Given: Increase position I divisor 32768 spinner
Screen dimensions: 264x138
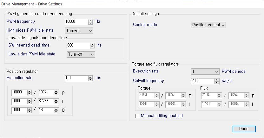Looking at the screenshot, I should coord(56,100).
